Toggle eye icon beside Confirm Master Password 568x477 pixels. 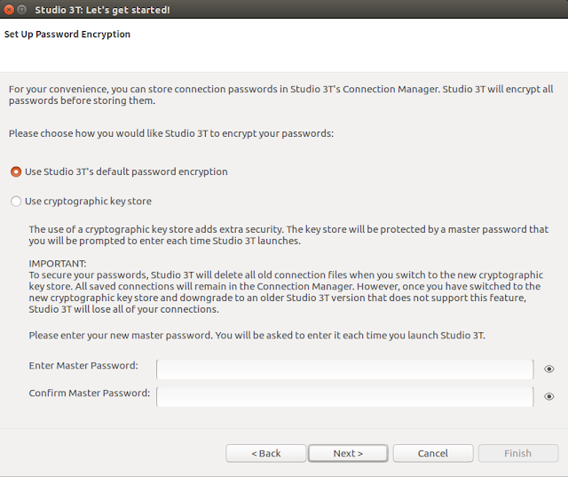[549, 397]
